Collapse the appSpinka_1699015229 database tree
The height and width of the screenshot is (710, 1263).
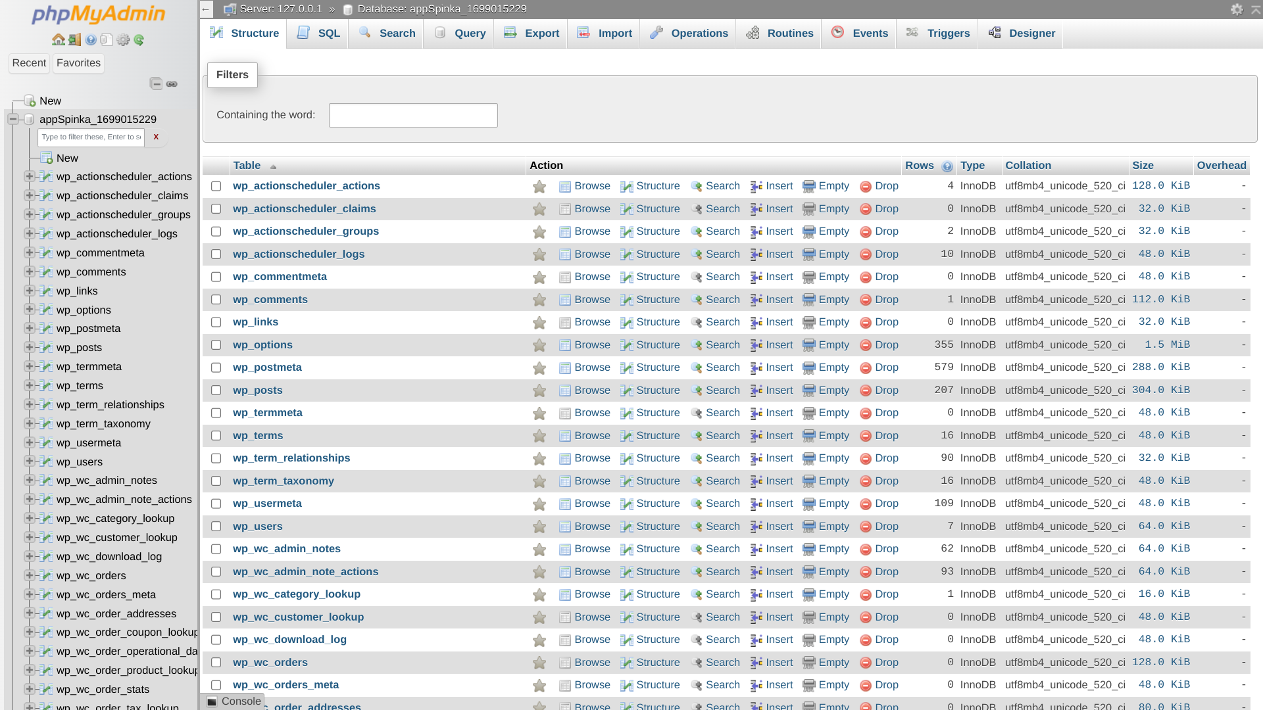pos(13,119)
